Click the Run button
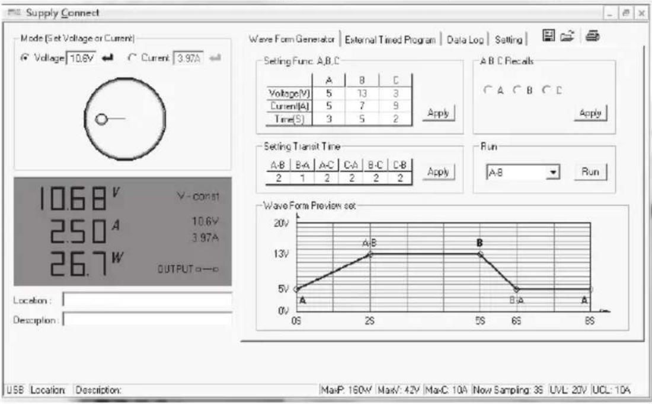Screen dimensions: 652x404 tap(590, 172)
